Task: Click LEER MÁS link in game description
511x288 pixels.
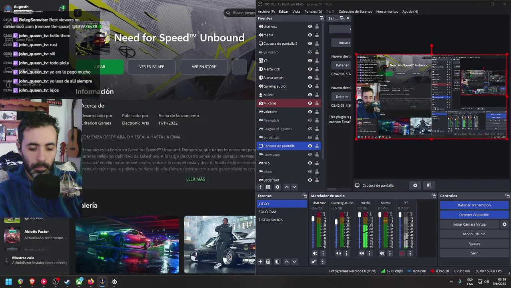Action: [x=196, y=179]
